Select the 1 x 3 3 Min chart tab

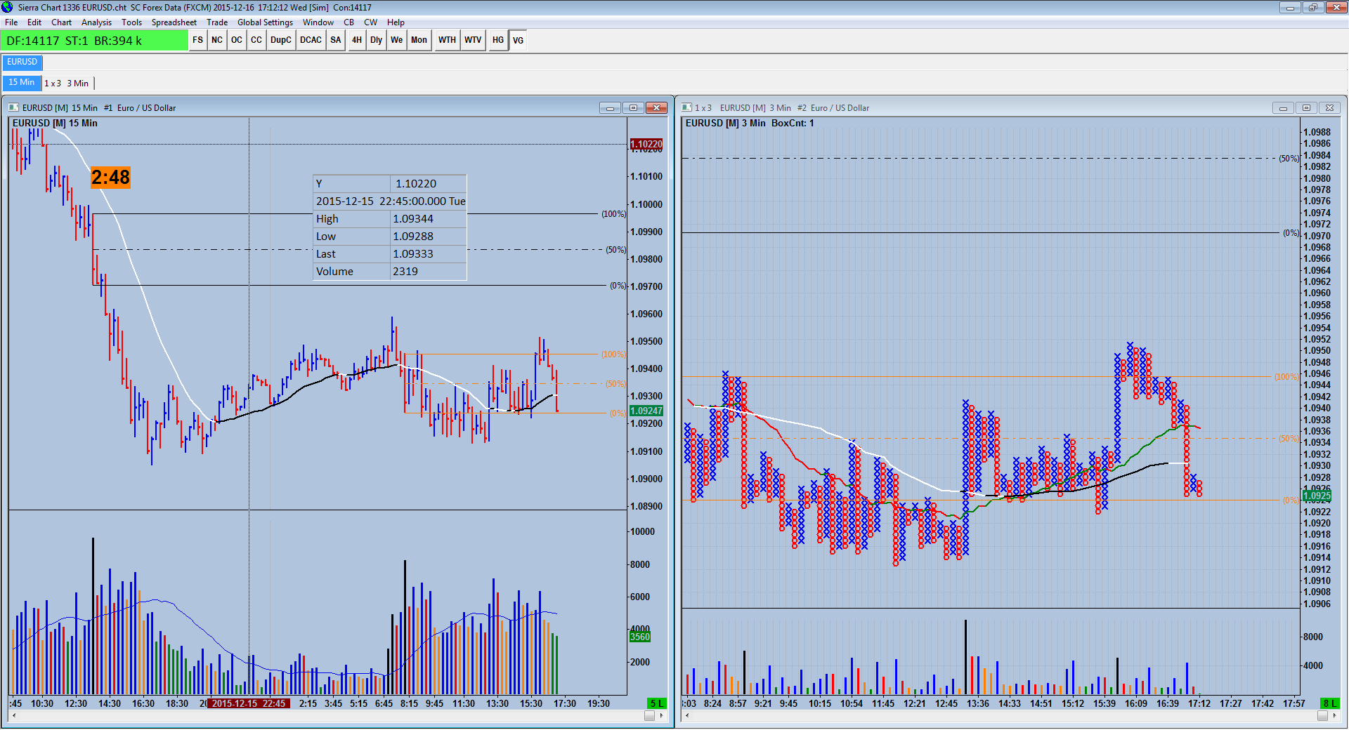point(67,83)
